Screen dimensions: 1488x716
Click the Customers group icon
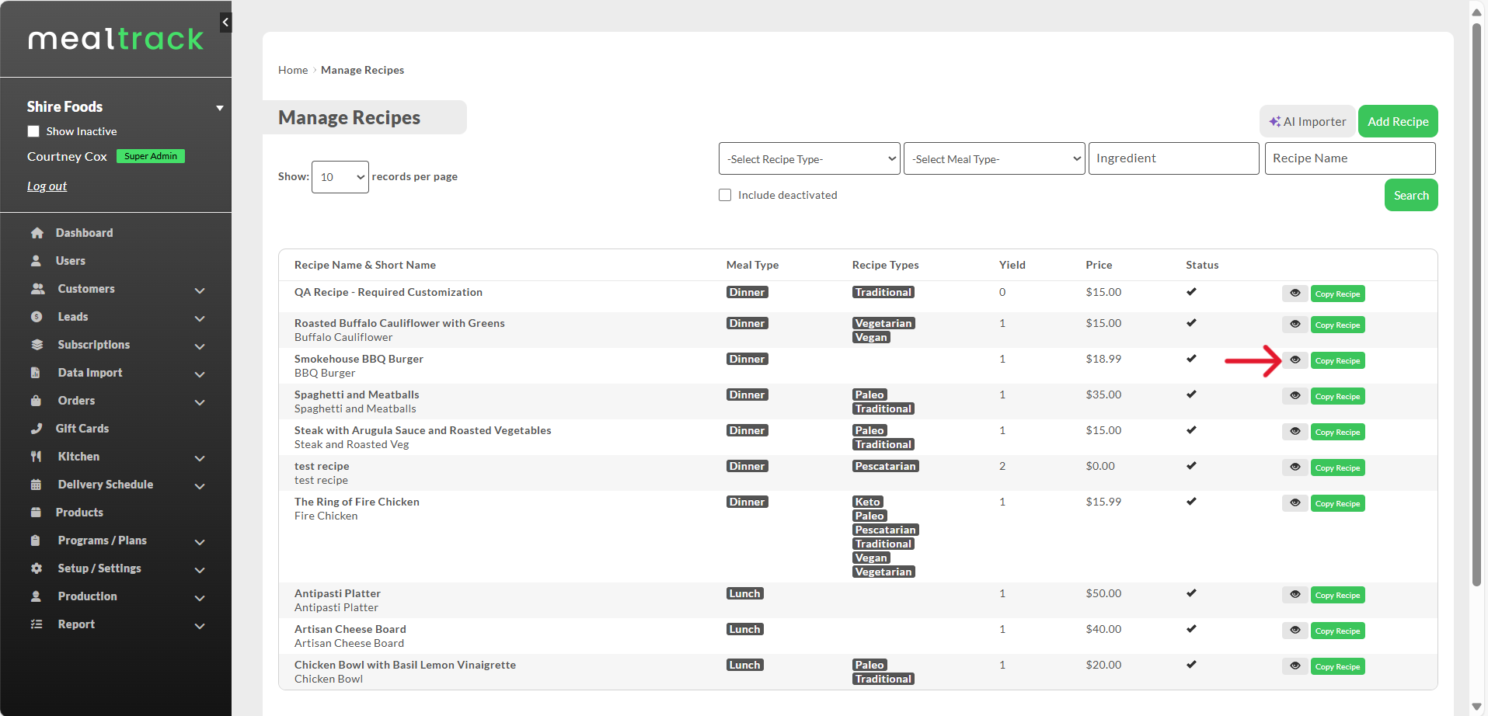click(37, 289)
